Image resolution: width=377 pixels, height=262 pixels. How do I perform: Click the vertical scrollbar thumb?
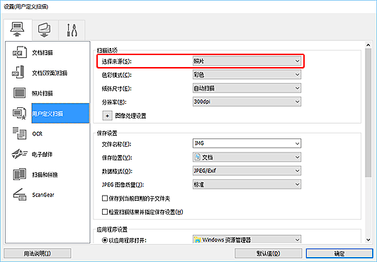coord(368,113)
